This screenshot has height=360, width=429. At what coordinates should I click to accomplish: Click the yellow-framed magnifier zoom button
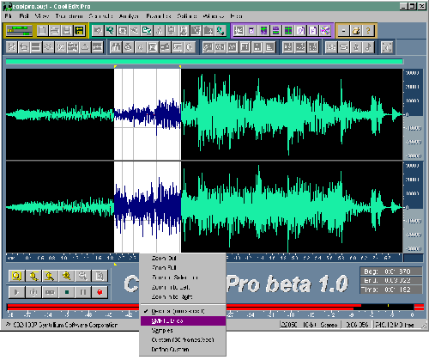coord(16,276)
